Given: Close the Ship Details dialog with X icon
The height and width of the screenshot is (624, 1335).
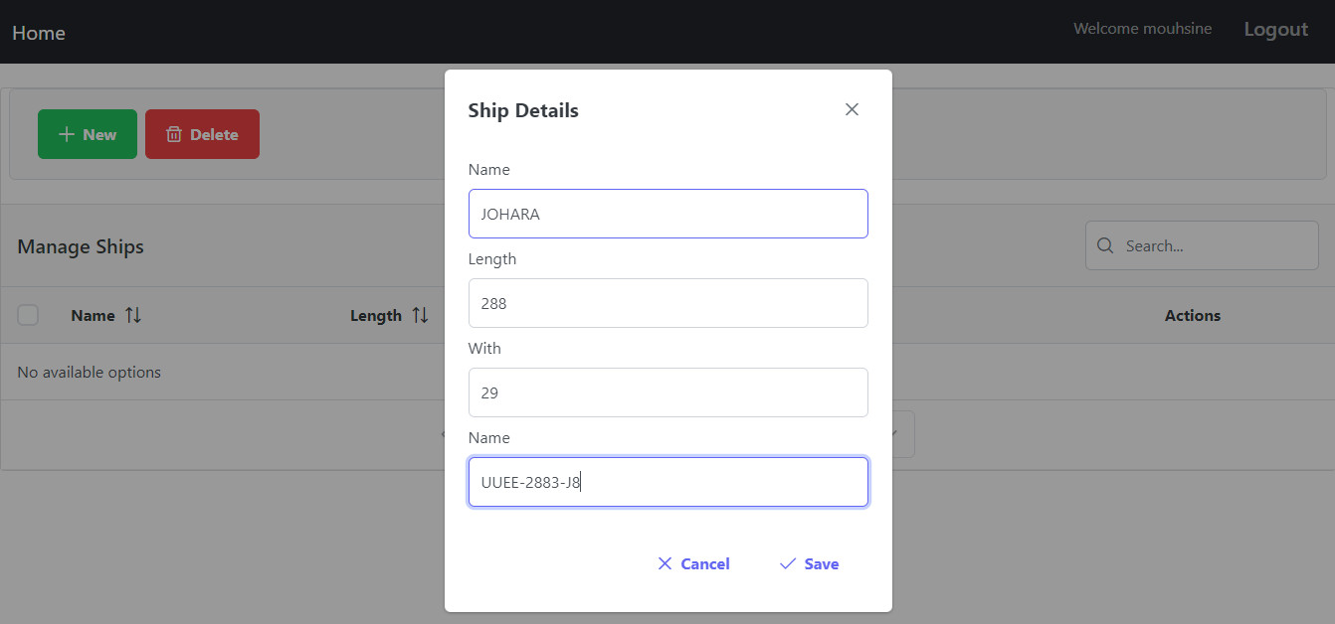Looking at the screenshot, I should pyautogui.click(x=852, y=109).
